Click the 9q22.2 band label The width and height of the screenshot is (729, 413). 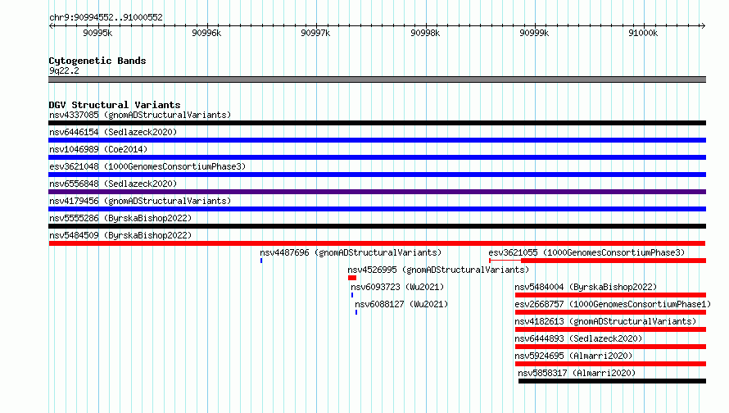pos(64,70)
